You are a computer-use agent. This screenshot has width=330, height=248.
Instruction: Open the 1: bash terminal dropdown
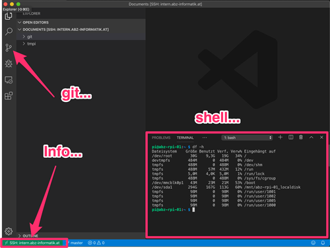(247, 137)
